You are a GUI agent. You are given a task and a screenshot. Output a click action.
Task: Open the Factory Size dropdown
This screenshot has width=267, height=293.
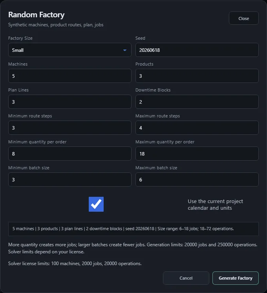tap(69, 50)
